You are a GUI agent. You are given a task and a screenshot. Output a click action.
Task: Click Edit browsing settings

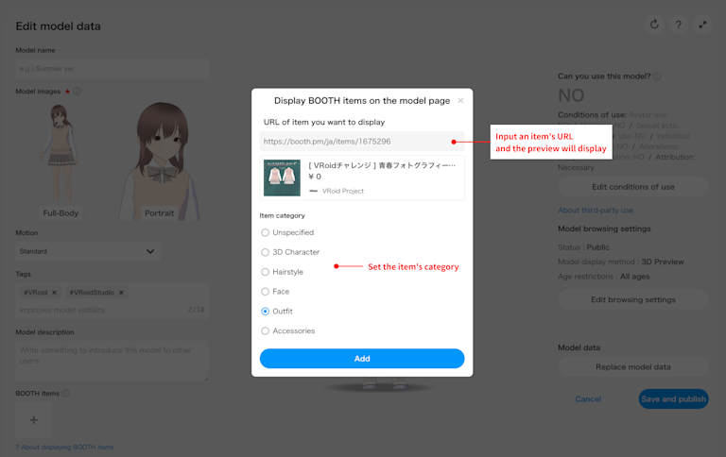pyautogui.click(x=633, y=299)
